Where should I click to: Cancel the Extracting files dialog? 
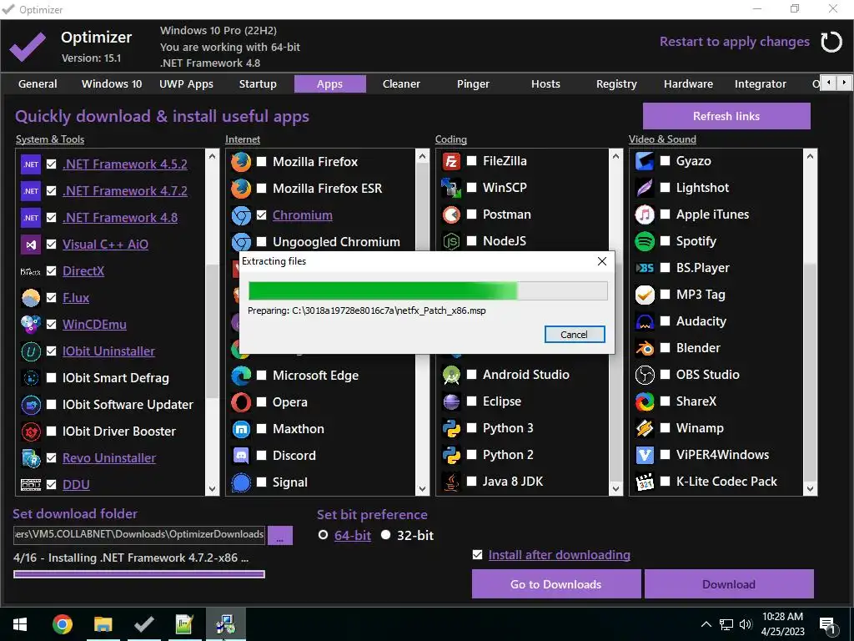574,335
